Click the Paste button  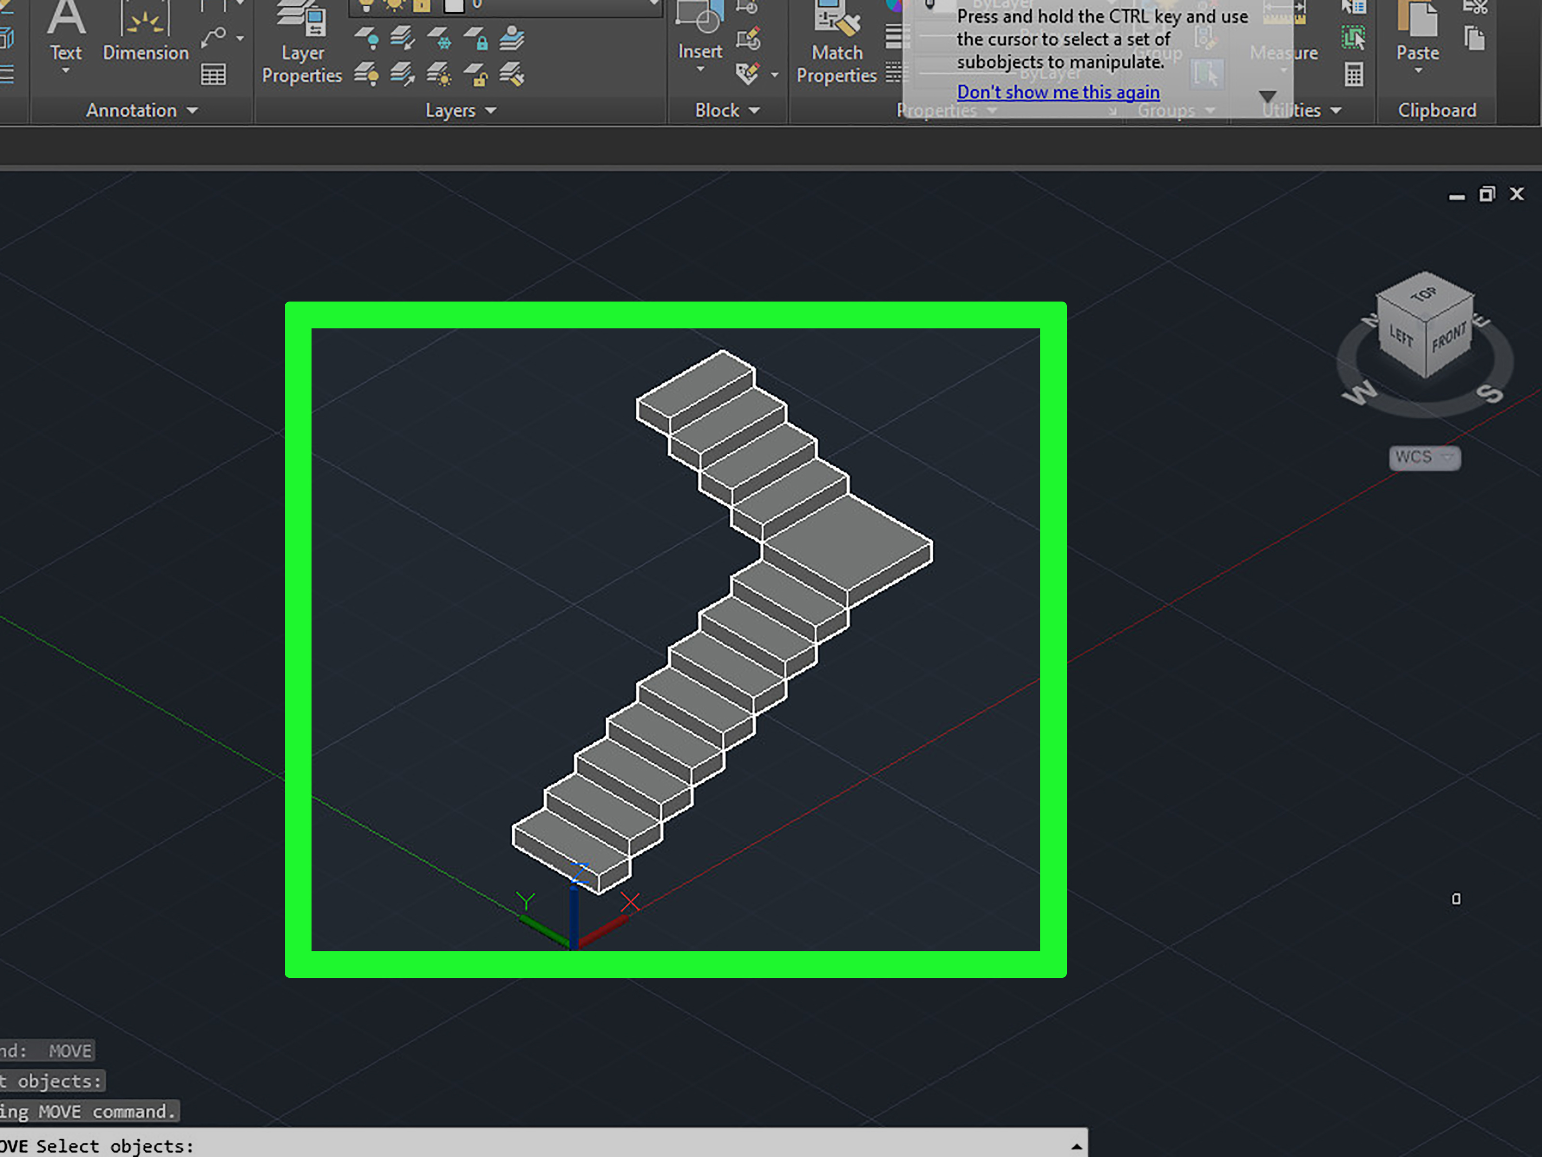pos(1417,31)
